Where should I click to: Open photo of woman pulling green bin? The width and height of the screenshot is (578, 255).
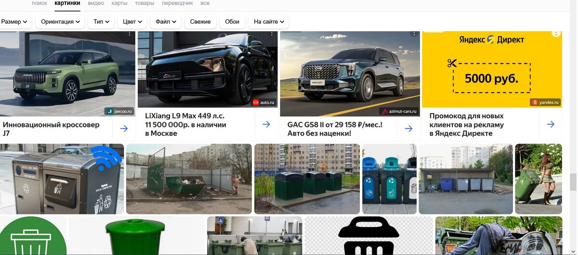coord(539,179)
